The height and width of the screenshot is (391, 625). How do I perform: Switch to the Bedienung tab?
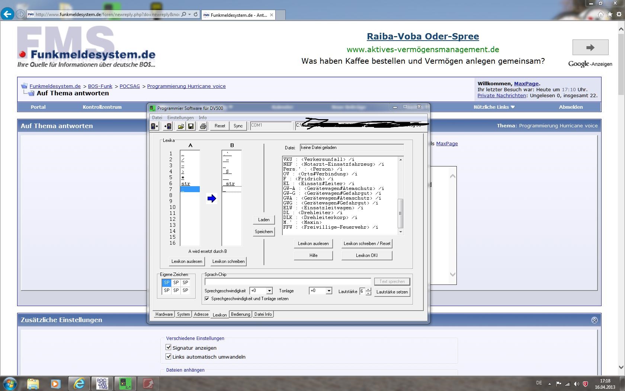click(x=240, y=314)
